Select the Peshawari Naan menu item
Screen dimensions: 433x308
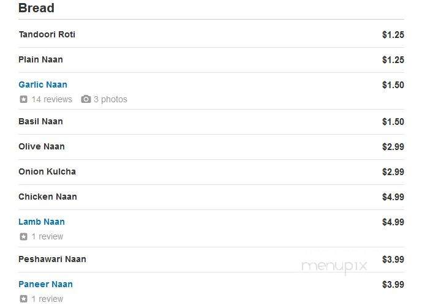[x=211, y=260]
